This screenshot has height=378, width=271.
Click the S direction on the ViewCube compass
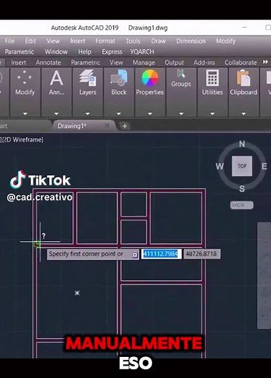(242, 188)
